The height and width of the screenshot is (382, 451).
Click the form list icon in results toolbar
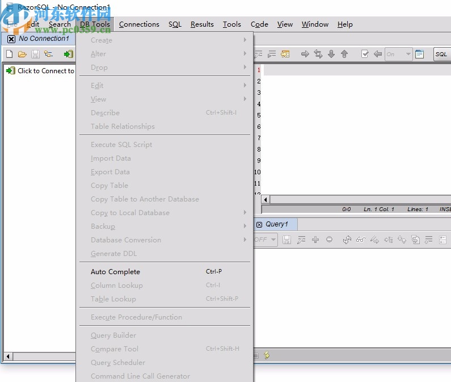click(x=442, y=240)
